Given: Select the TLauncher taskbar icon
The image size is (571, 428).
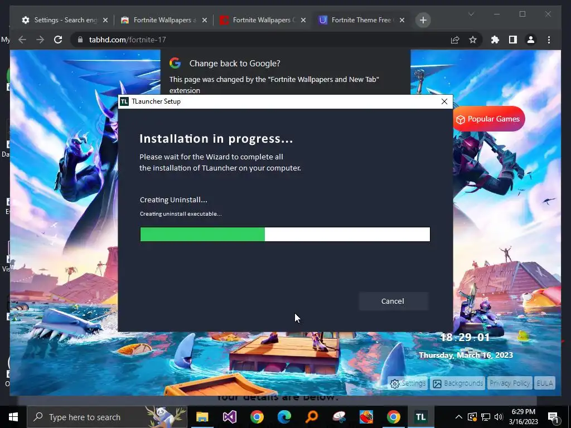Looking at the screenshot, I should coord(420,417).
